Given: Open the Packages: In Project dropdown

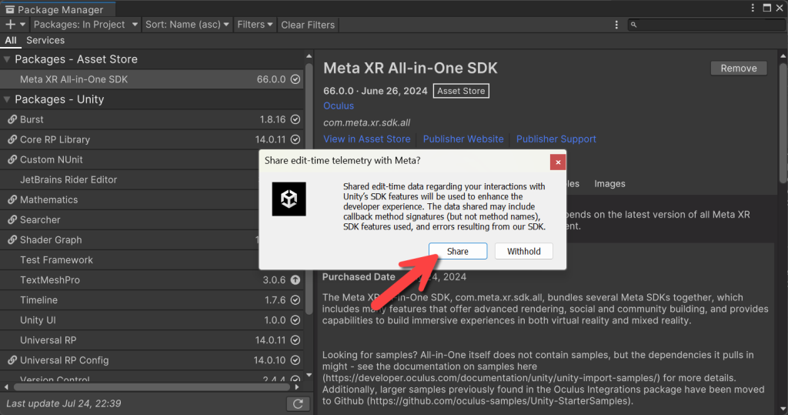Looking at the screenshot, I should (x=85, y=24).
